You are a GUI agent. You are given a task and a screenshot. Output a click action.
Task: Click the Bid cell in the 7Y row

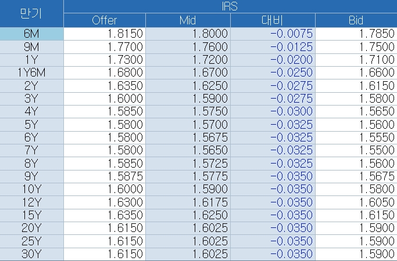[356, 150]
